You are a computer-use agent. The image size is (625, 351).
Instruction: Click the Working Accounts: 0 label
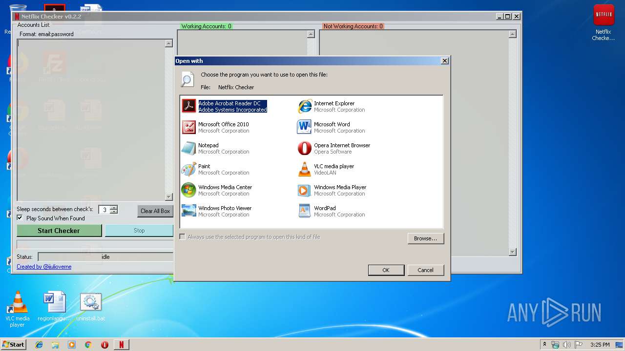tap(206, 26)
